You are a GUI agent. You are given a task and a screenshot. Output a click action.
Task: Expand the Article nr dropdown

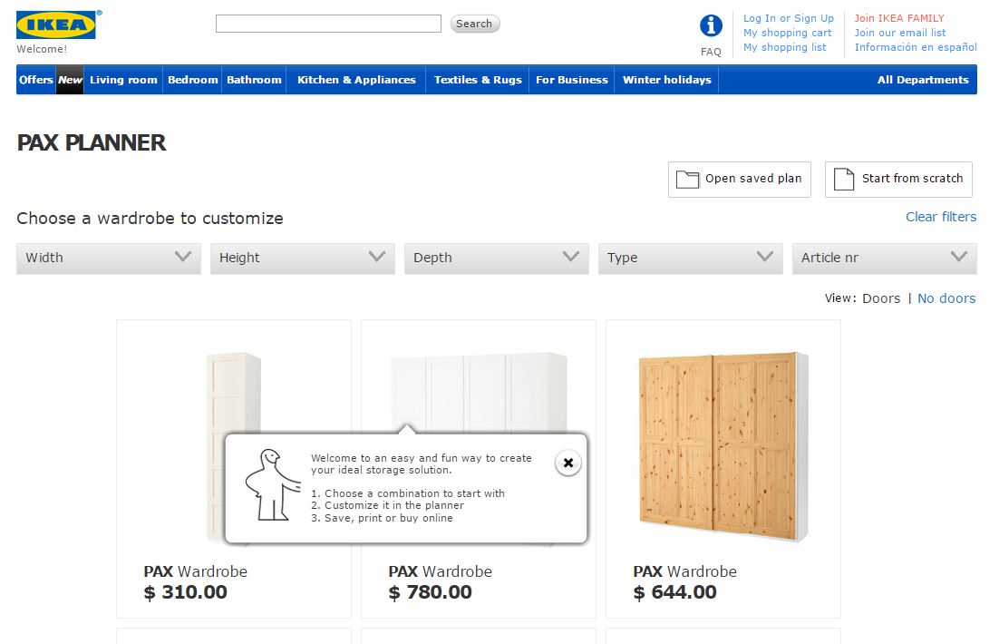click(884, 259)
